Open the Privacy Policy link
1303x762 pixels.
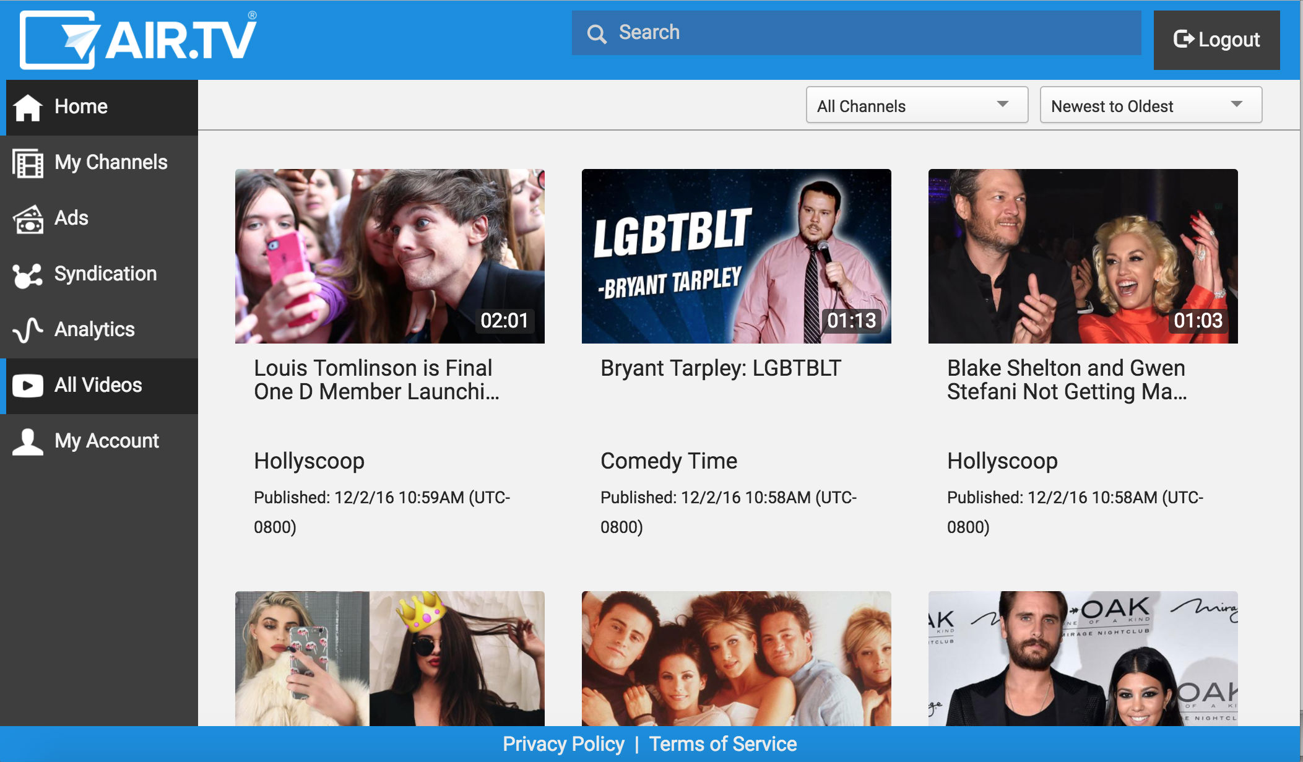(x=563, y=743)
